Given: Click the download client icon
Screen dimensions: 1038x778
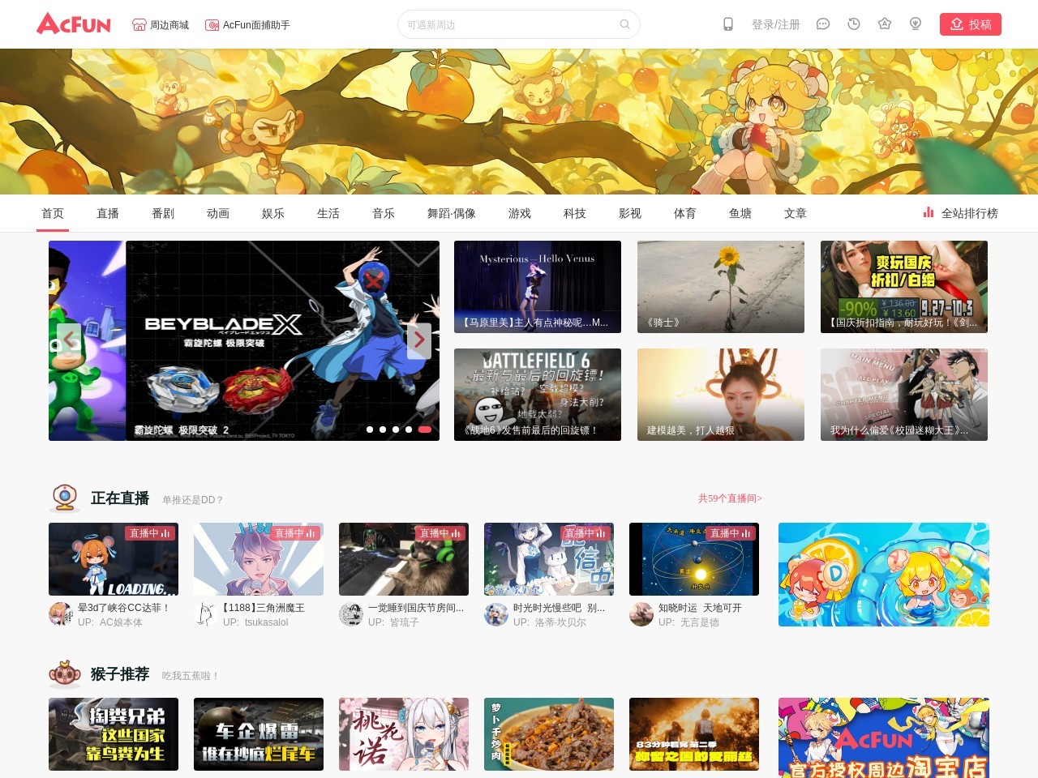Looking at the screenshot, I should click(x=916, y=24).
